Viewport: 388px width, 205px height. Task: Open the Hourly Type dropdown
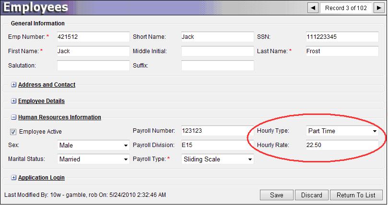(x=342, y=131)
